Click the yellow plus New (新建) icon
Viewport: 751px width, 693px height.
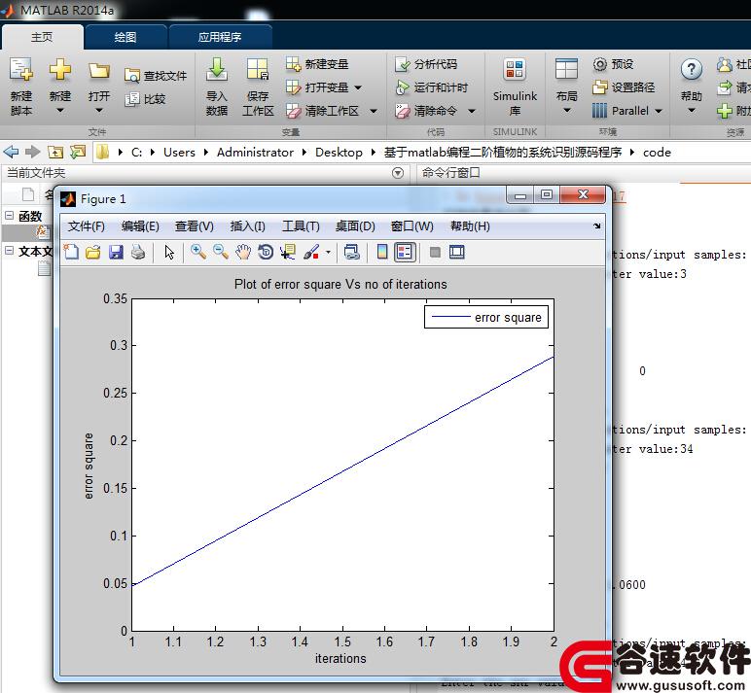click(x=60, y=70)
